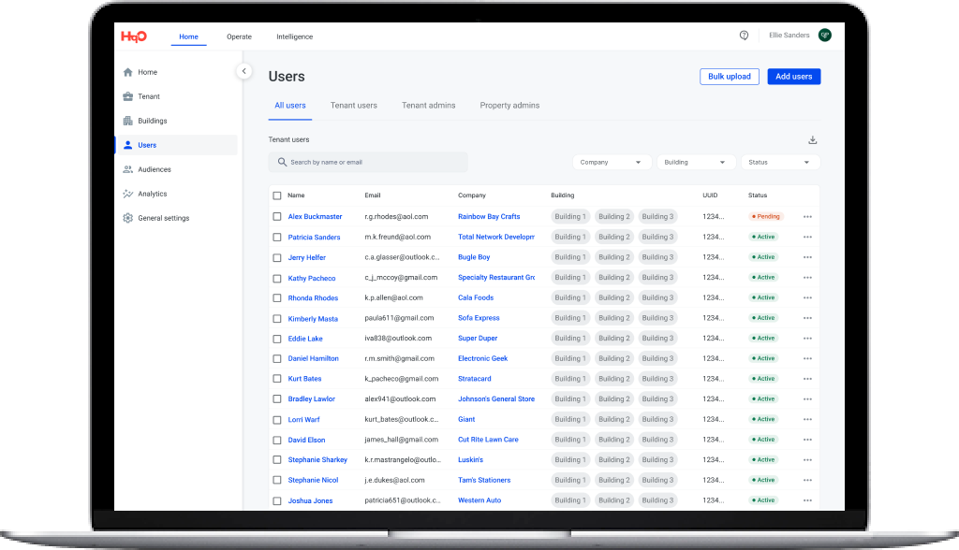Image resolution: width=959 pixels, height=550 pixels.
Task: Click the user avatar next to Ellie Sanders
Action: [x=824, y=36]
